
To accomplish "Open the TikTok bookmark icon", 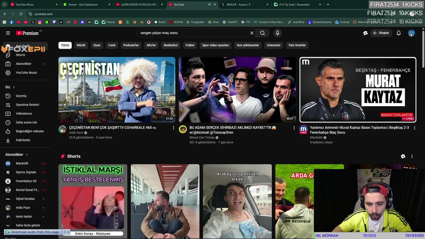I will coord(61,22).
